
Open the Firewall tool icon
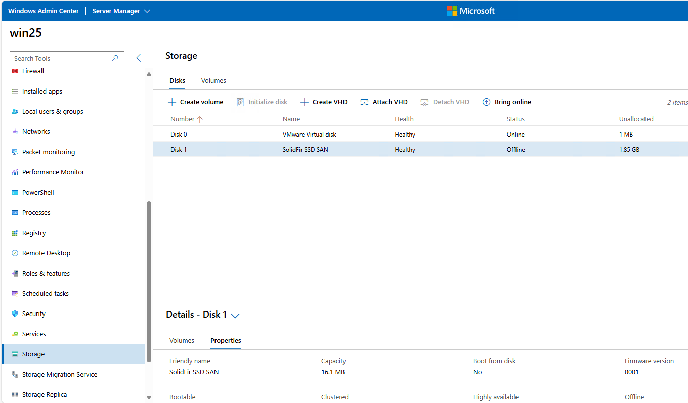(x=15, y=71)
